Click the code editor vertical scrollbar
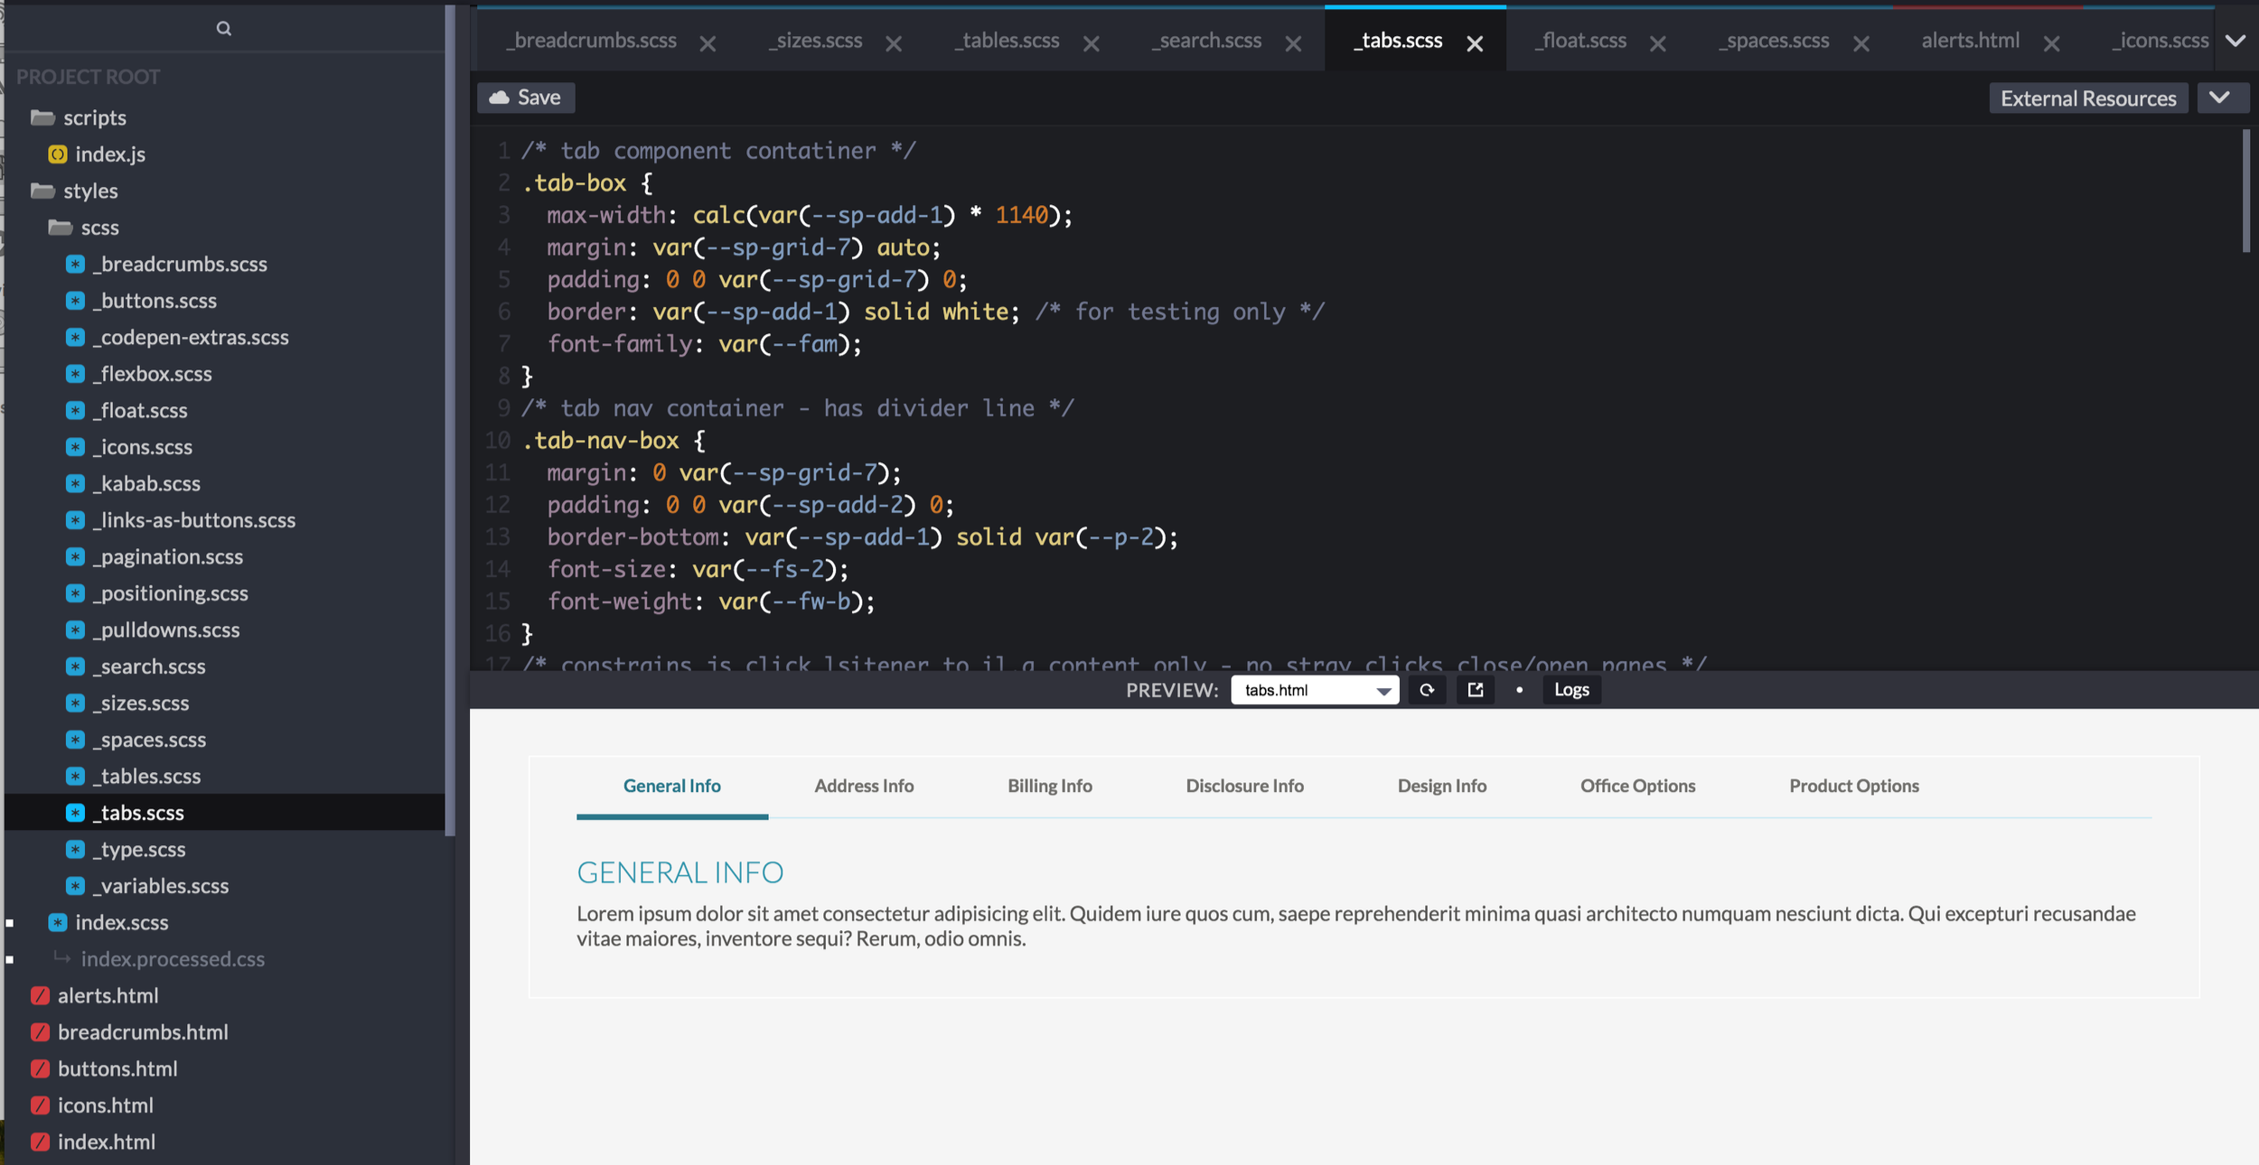Image resolution: width=2259 pixels, height=1165 pixels. 2246,191
